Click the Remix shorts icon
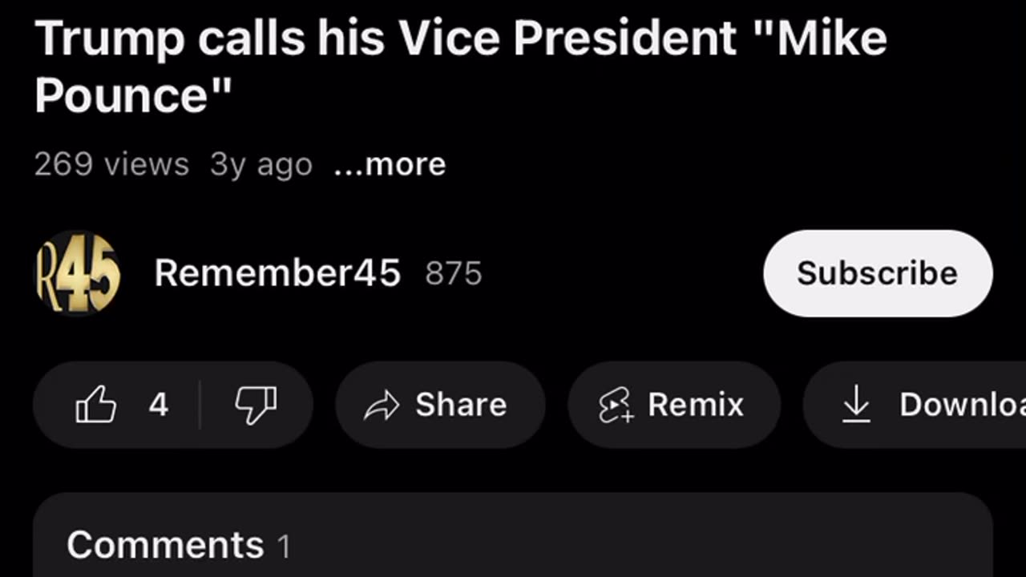Image resolution: width=1026 pixels, height=577 pixels. click(616, 406)
